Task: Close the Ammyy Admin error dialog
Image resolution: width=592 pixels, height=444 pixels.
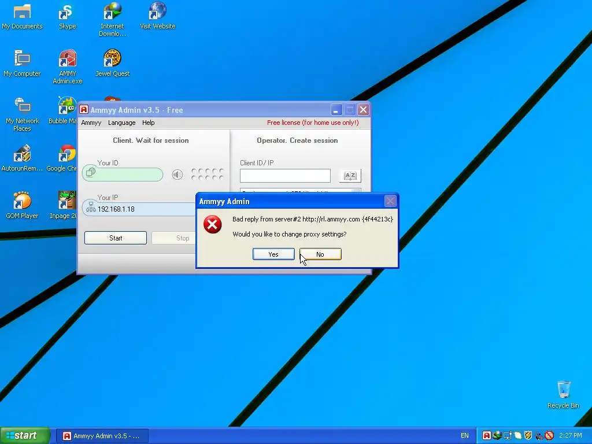Action: 390,201
